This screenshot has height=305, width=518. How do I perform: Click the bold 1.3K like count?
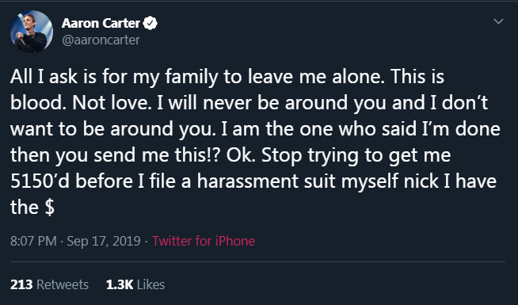coord(120,284)
